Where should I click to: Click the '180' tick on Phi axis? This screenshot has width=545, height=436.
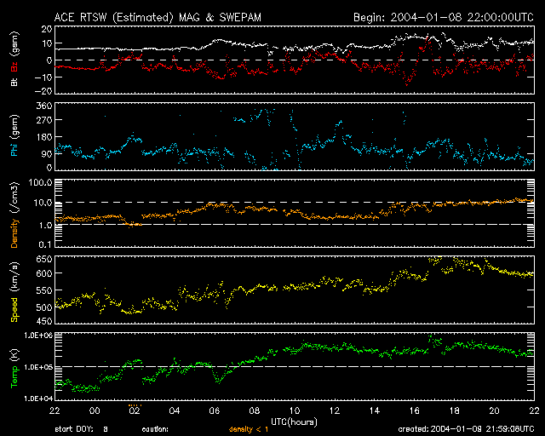[x=44, y=137]
